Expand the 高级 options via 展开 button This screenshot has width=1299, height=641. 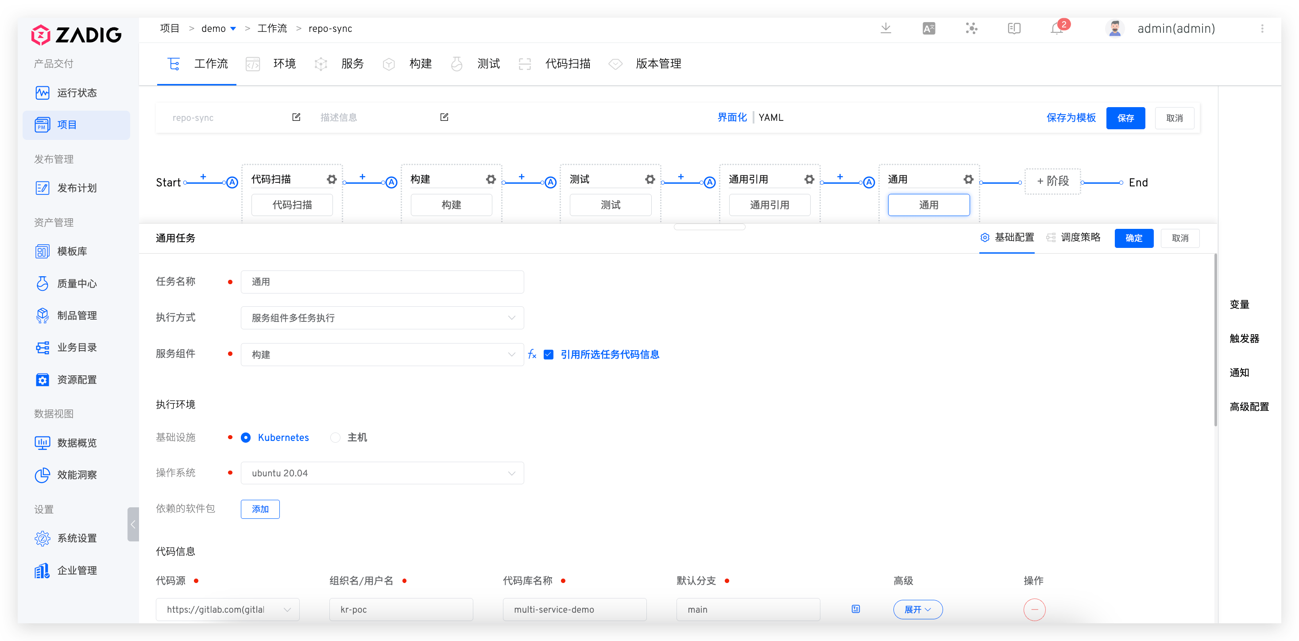918,609
